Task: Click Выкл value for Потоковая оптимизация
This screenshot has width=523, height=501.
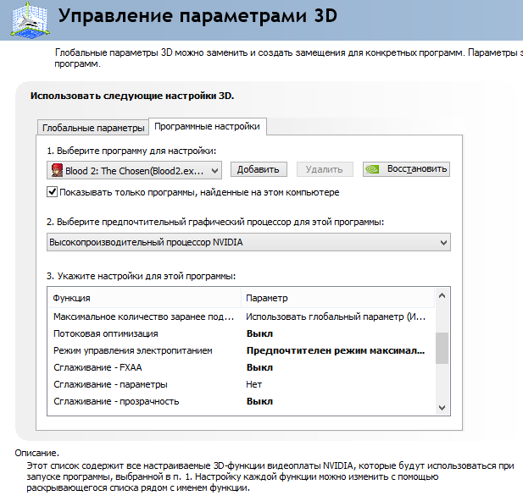Action: (x=259, y=333)
